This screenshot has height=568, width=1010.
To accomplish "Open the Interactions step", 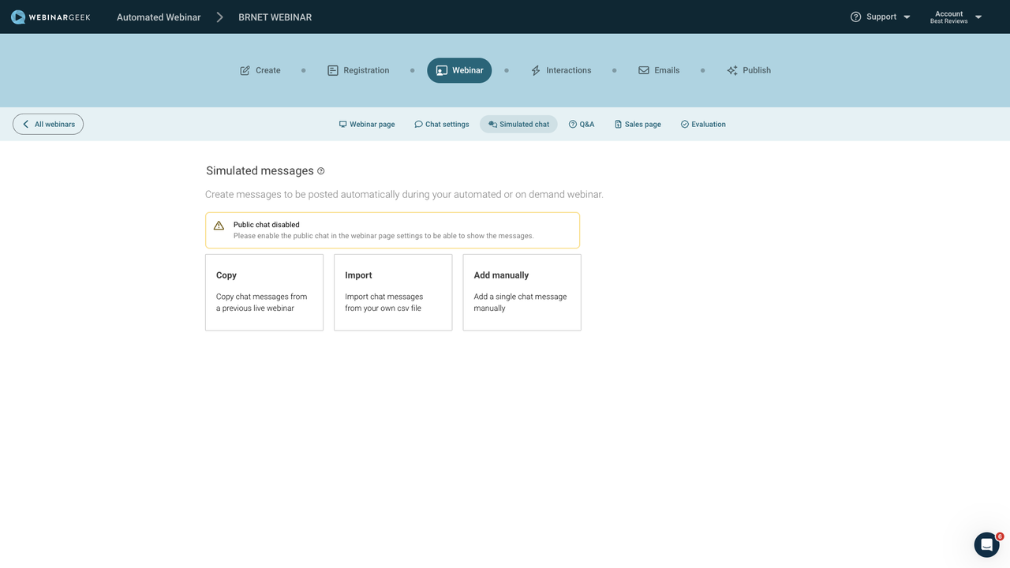I will pyautogui.click(x=561, y=70).
